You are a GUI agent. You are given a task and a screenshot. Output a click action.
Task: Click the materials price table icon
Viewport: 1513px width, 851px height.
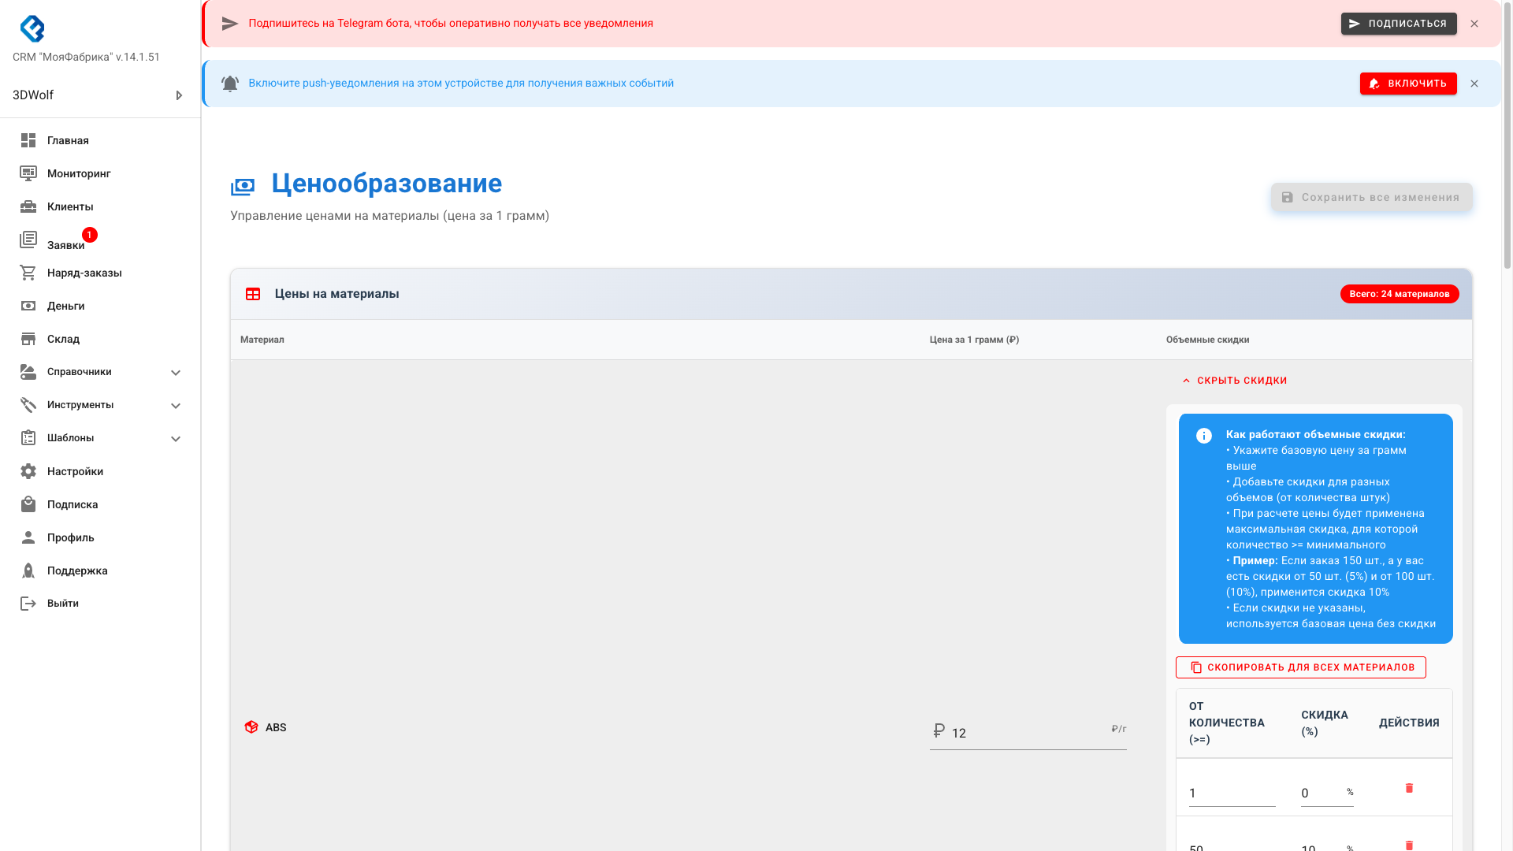tap(253, 294)
